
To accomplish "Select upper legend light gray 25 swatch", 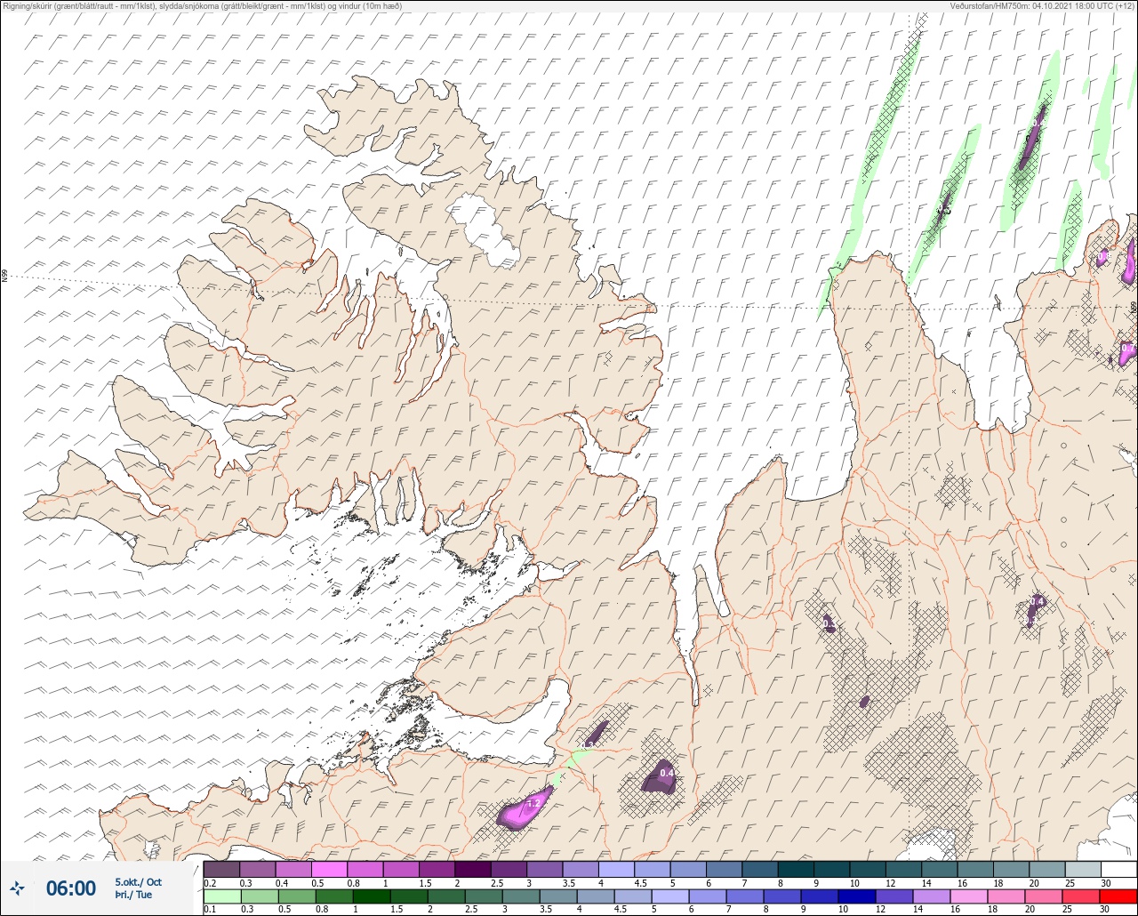I will pos(1083,869).
